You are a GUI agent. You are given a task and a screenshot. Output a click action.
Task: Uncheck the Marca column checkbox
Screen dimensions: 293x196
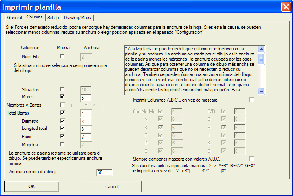pos(62,97)
